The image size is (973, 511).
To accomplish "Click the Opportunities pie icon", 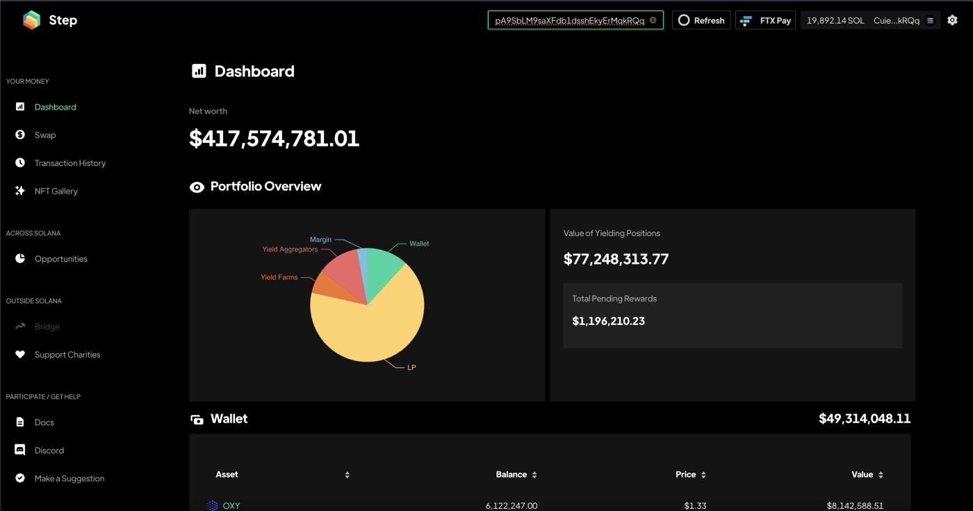I will (x=20, y=258).
